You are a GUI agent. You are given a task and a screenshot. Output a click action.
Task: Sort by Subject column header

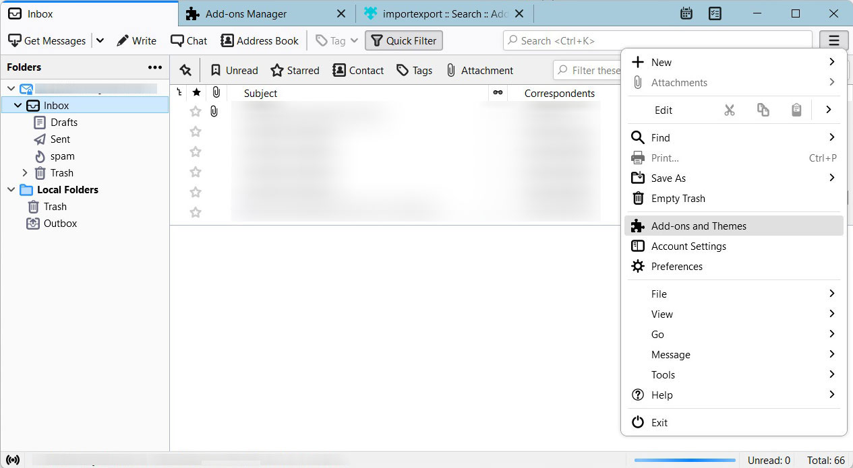[260, 94]
